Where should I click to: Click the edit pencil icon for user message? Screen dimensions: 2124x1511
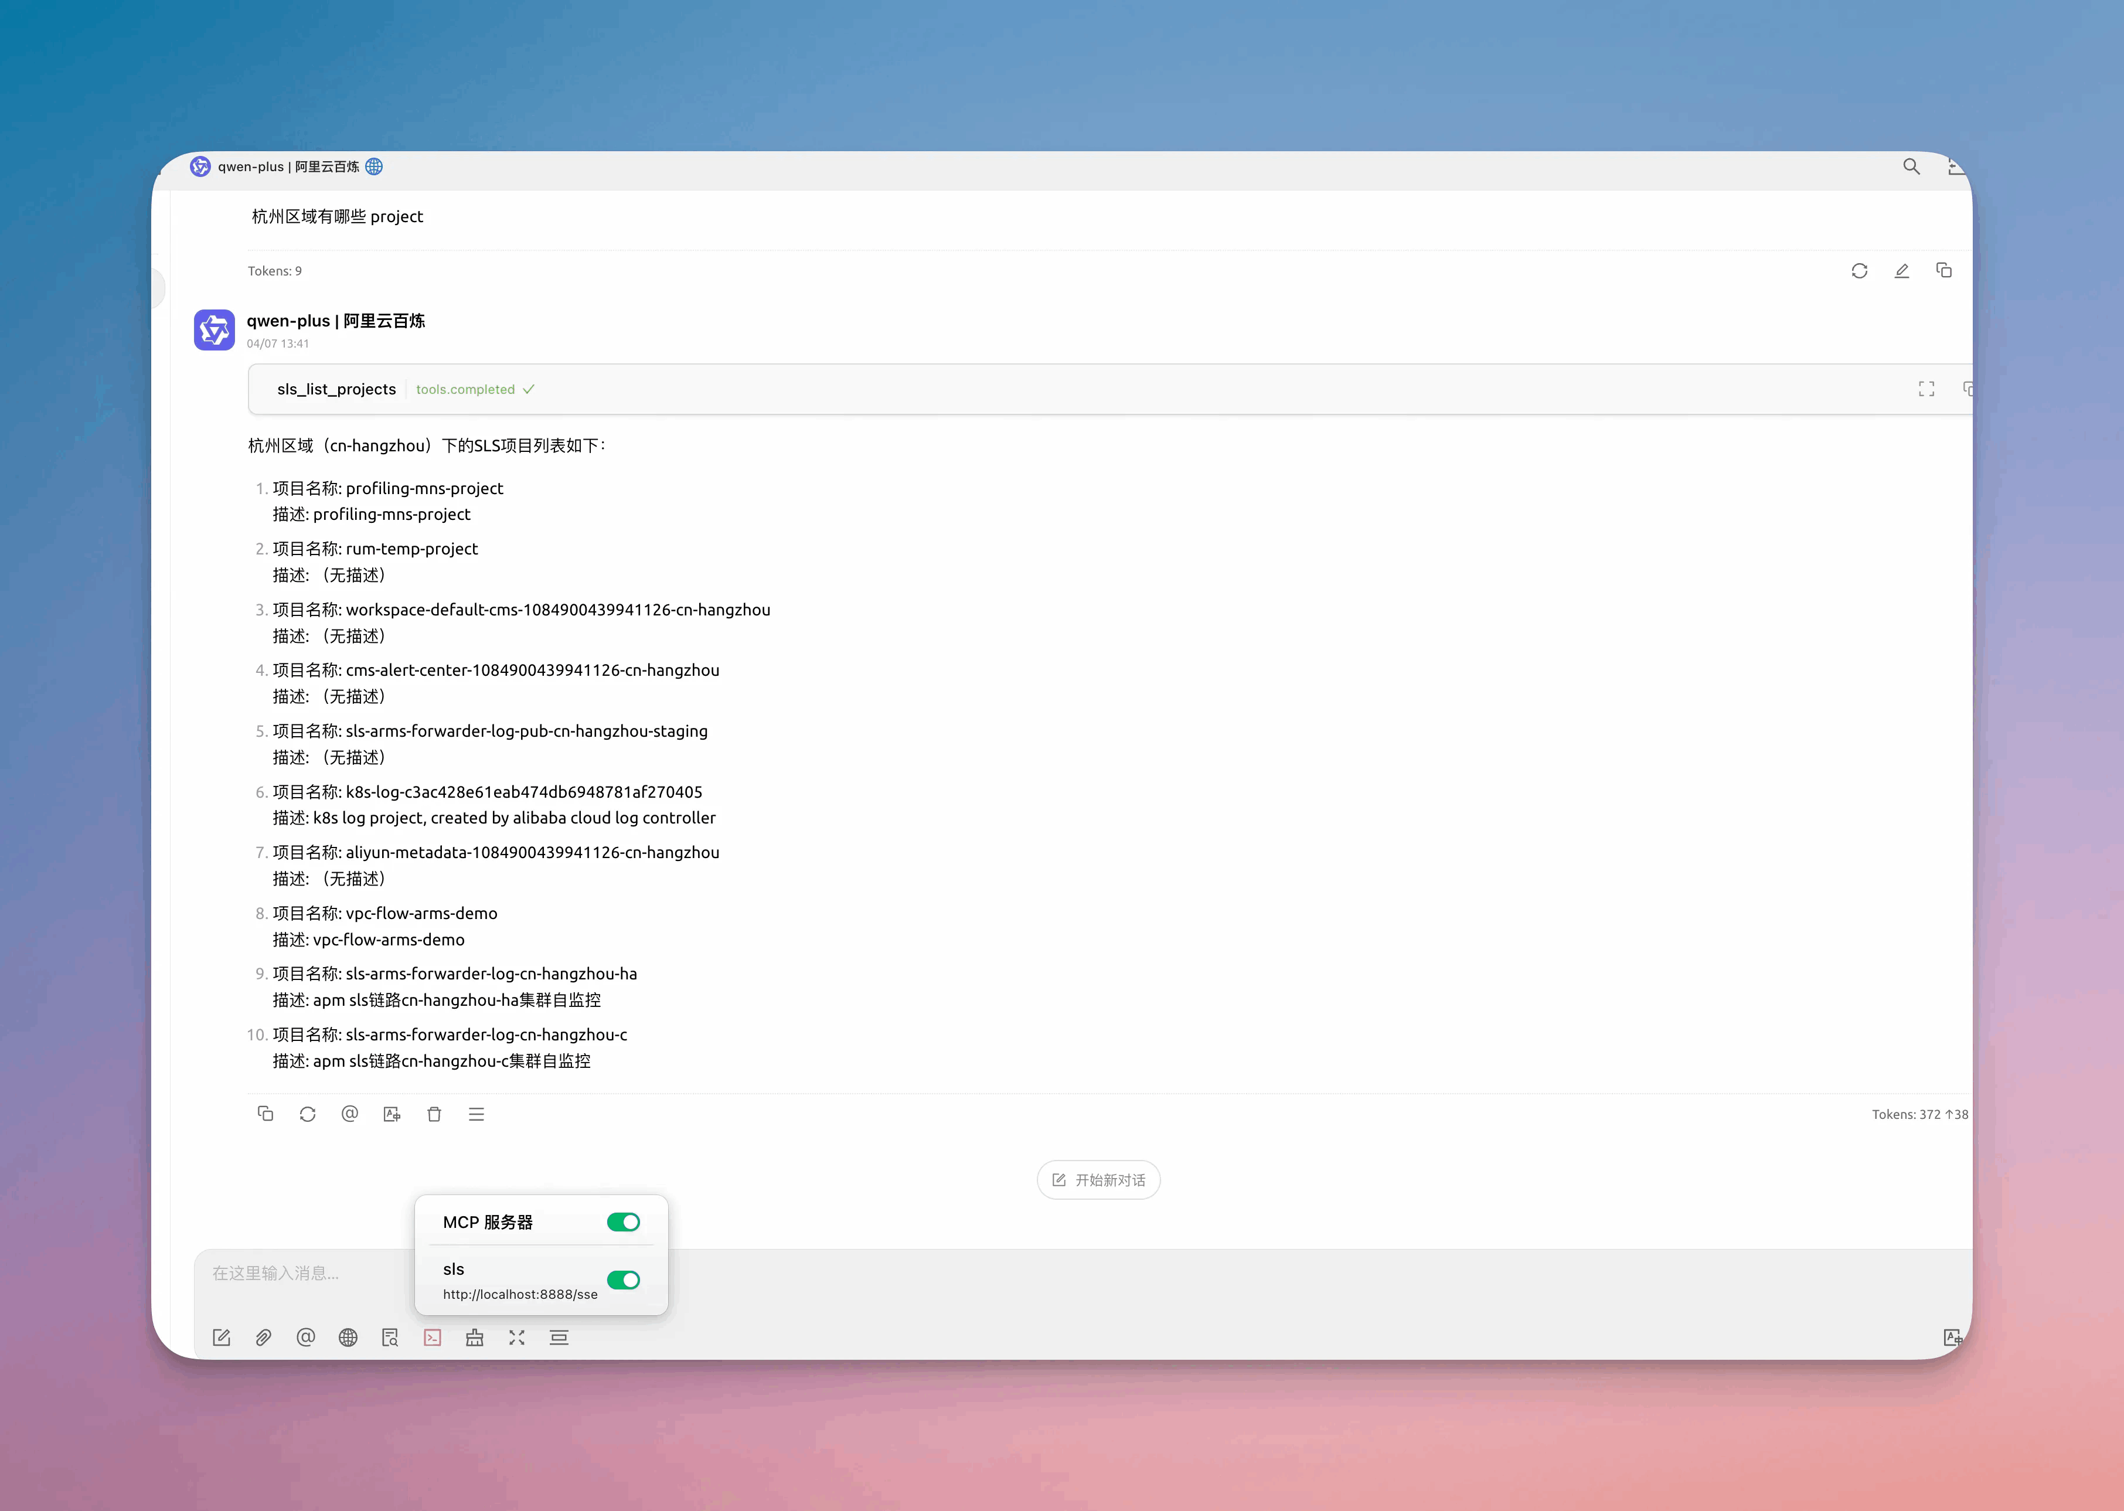(1902, 271)
